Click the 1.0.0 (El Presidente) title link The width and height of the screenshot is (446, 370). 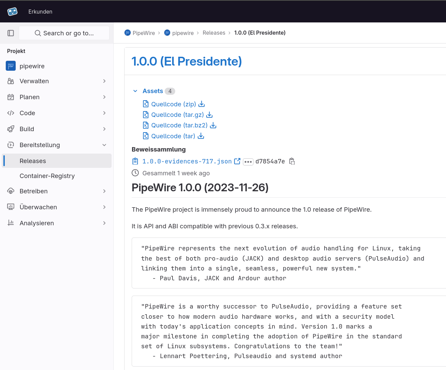coord(186,61)
